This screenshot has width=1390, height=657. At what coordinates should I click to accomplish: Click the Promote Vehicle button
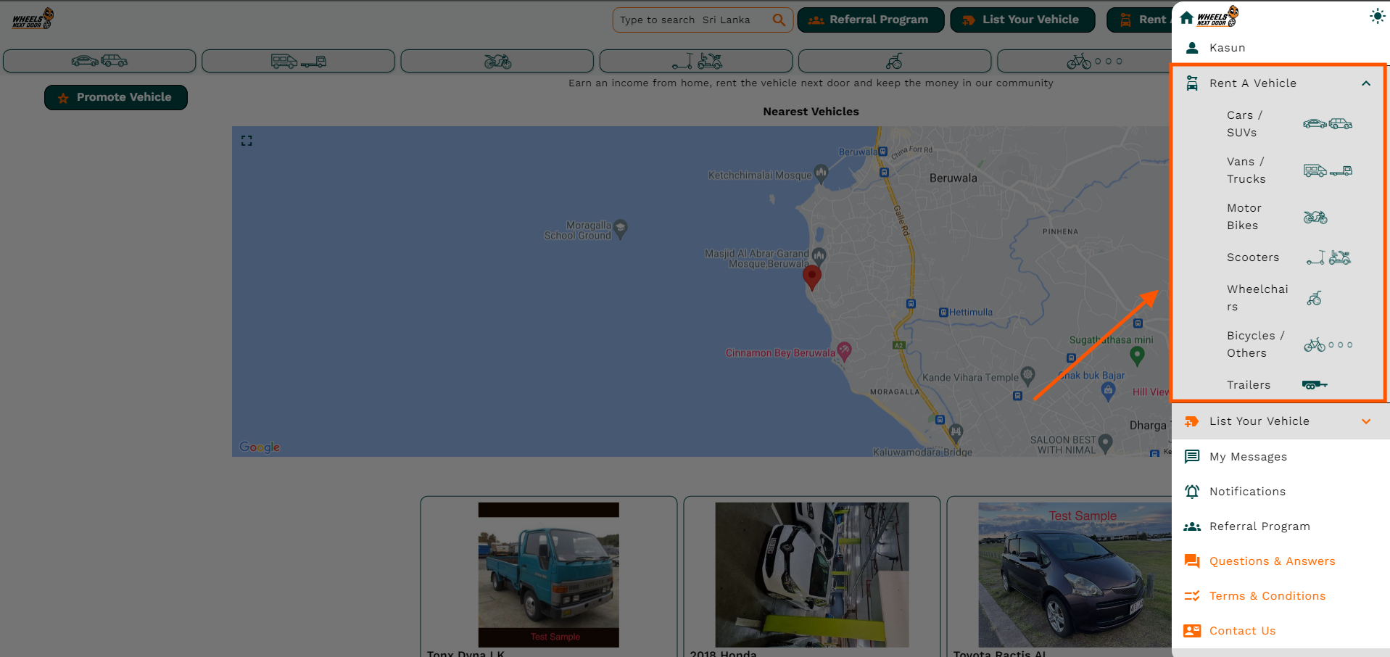tap(115, 97)
